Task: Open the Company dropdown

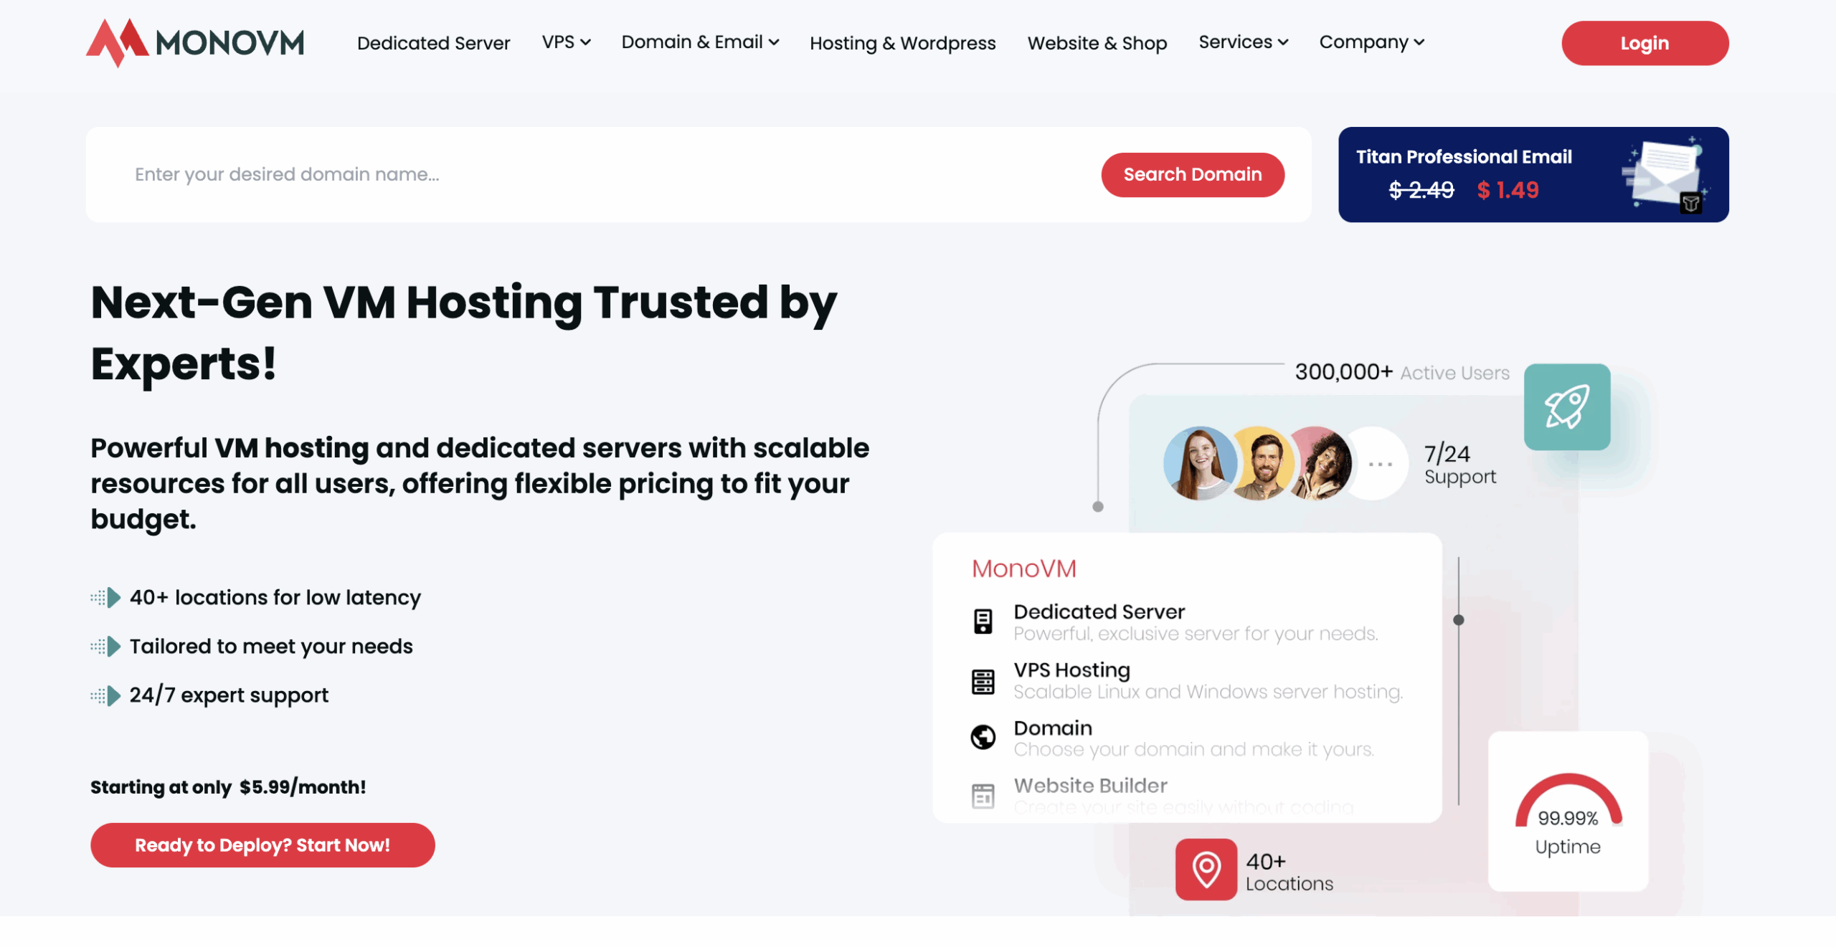Action: tap(1371, 42)
